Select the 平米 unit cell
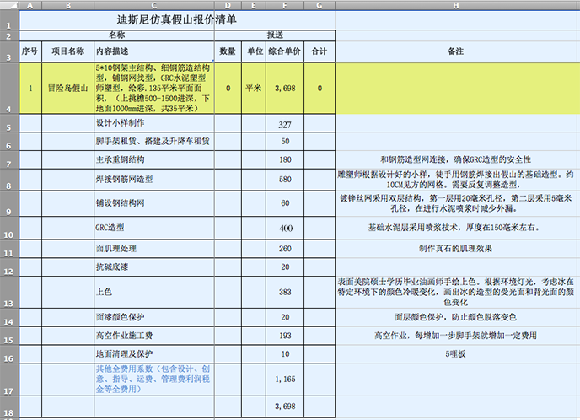Viewport: 580px width, 420px height. (x=252, y=88)
